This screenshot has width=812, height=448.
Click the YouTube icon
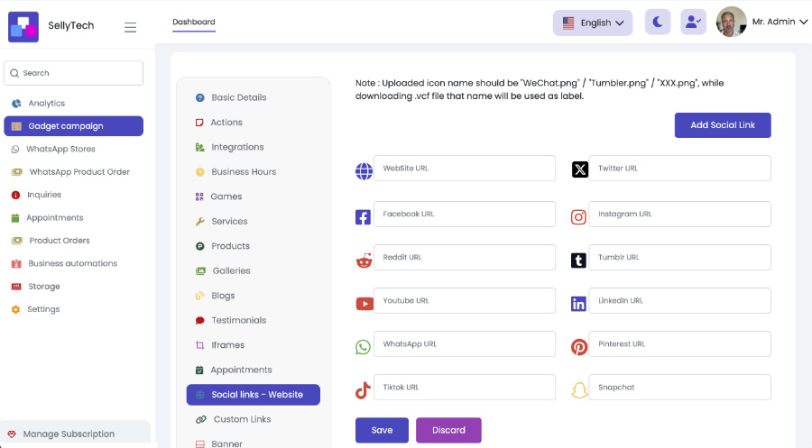[364, 304]
